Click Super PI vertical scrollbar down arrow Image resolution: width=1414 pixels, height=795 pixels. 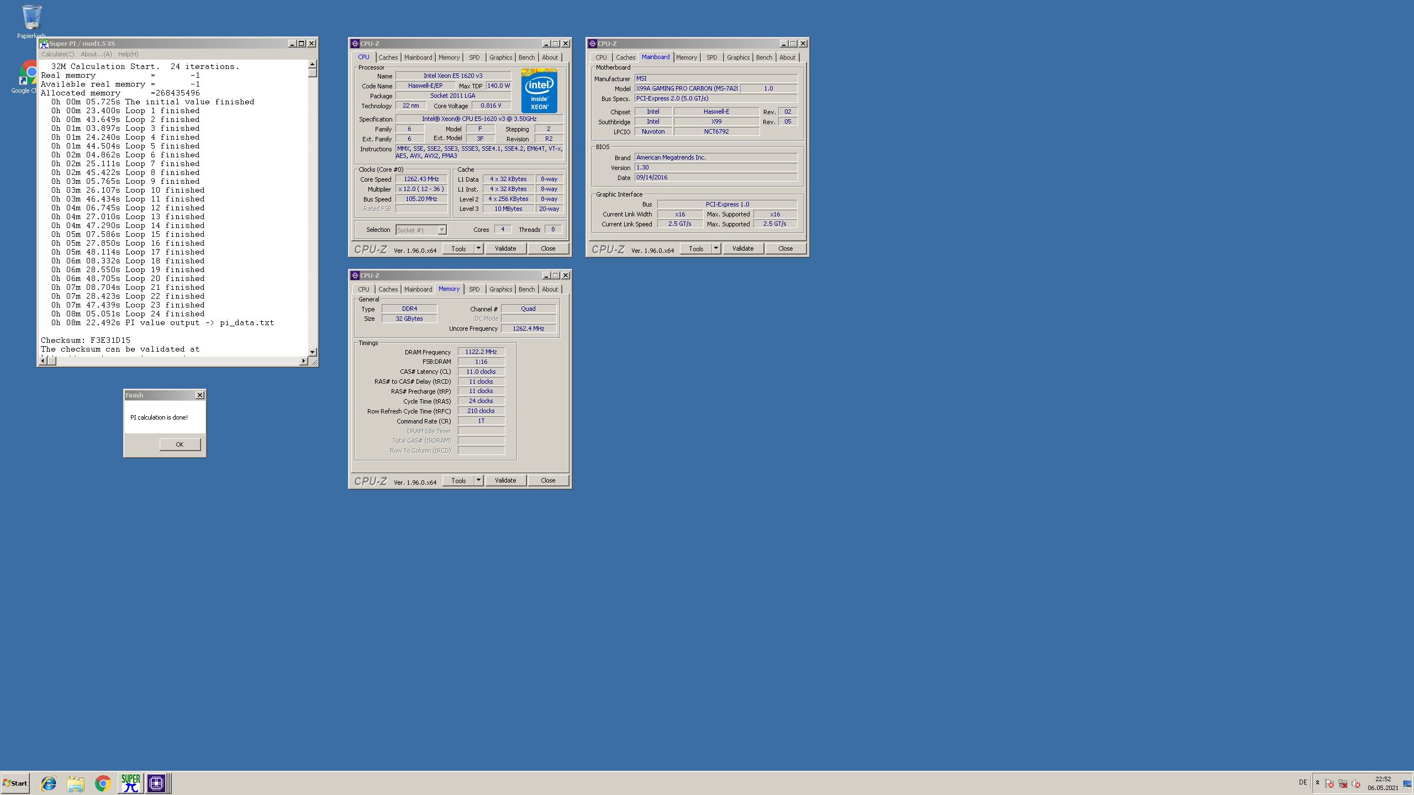pos(313,352)
